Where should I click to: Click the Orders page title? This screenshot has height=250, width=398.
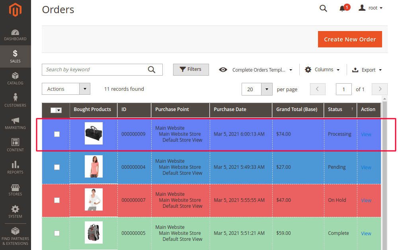point(58,10)
